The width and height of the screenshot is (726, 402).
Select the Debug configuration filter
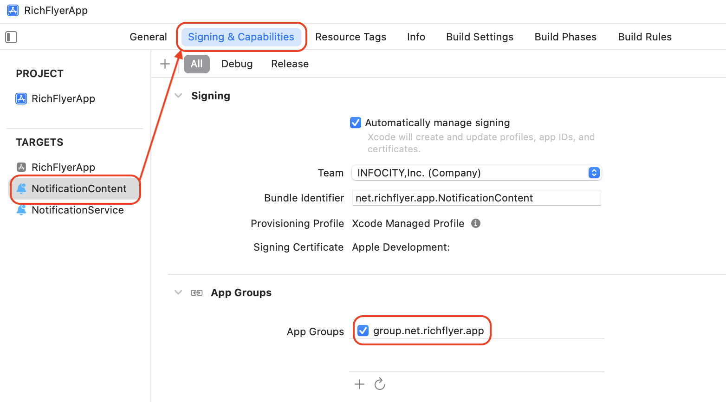tap(237, 64)
